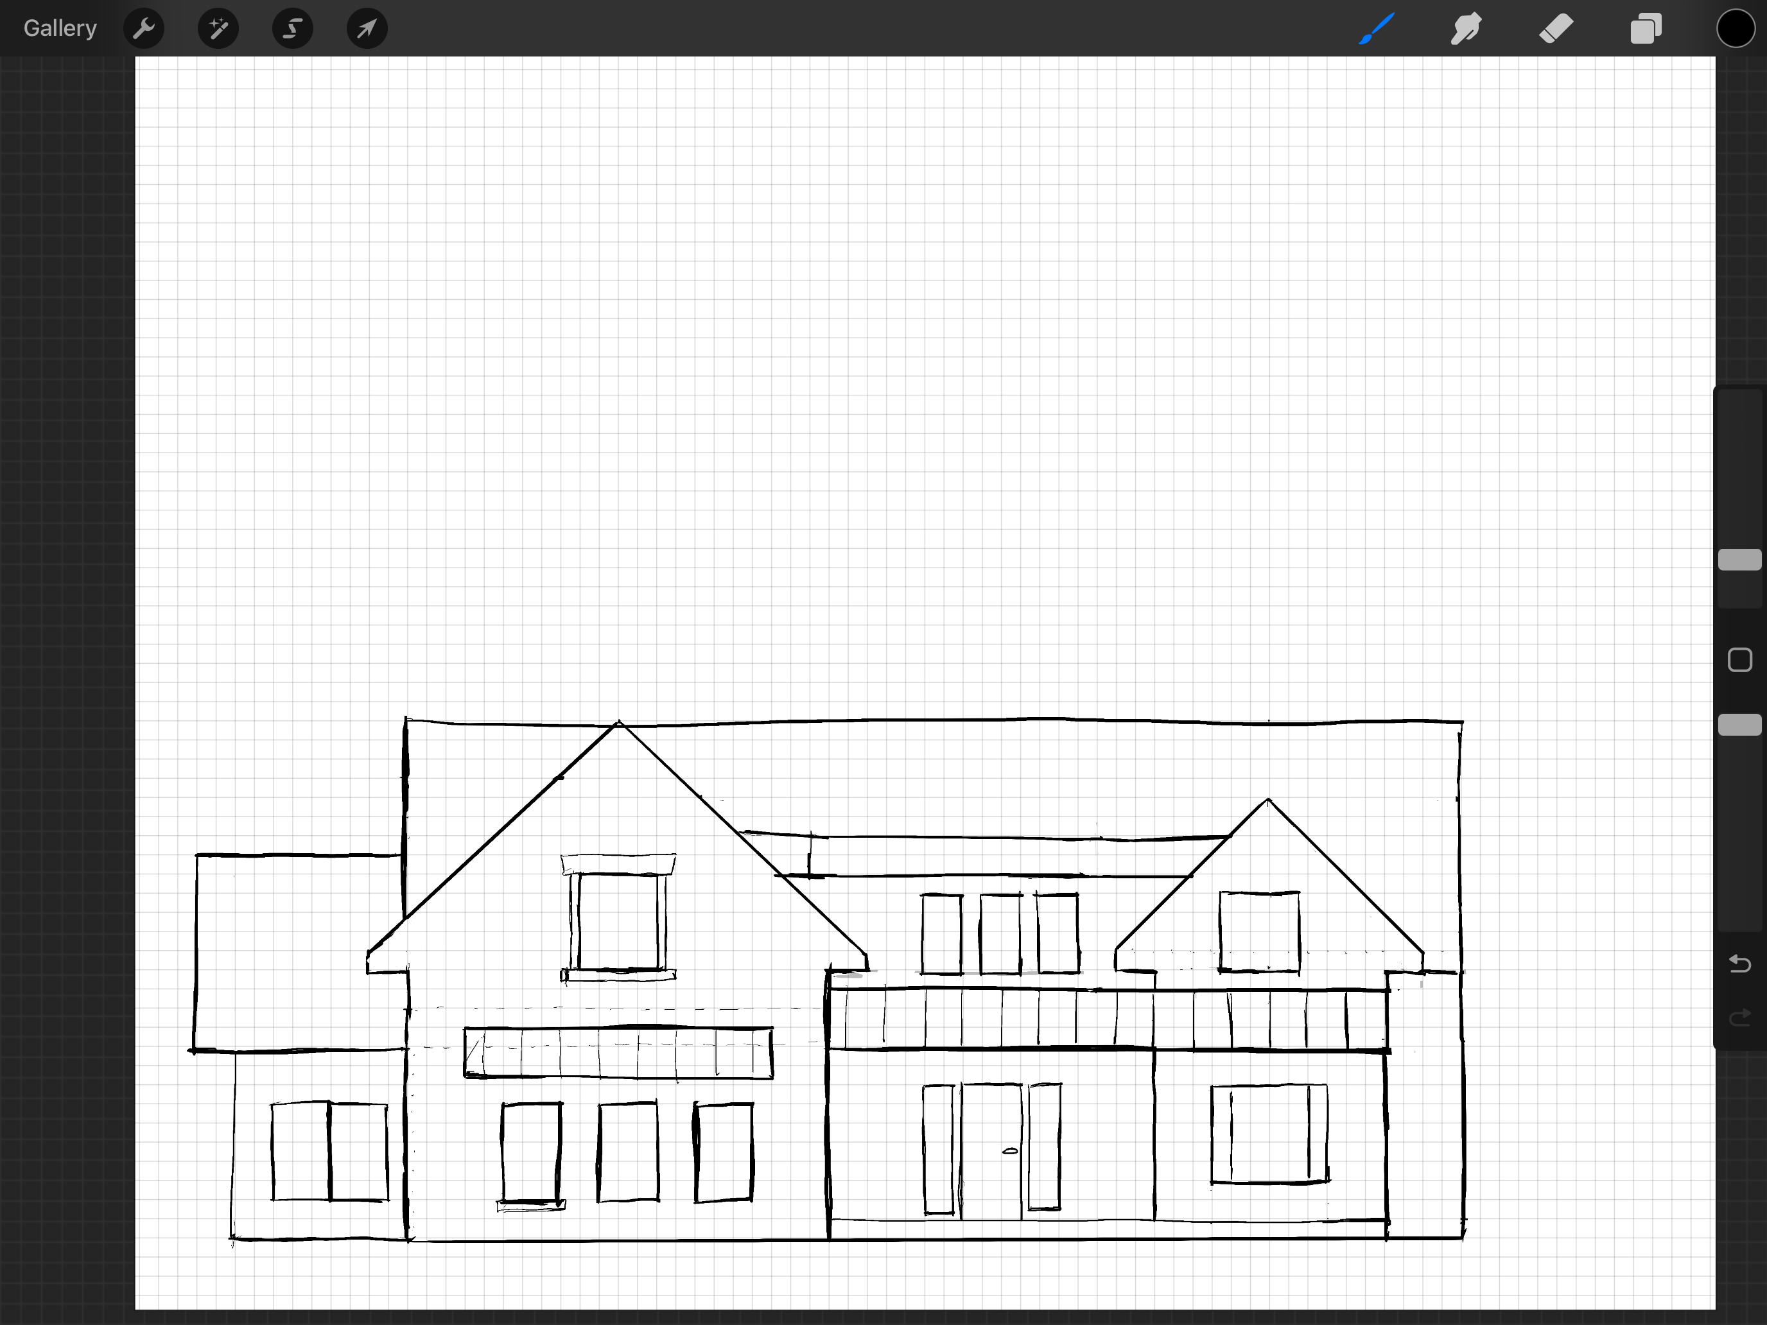Screen dimensions: 1767x1325
Task: Open the Gallery view
Action: click(60, 28)
